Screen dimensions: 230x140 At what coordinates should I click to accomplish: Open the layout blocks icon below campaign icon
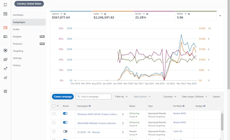5,37
